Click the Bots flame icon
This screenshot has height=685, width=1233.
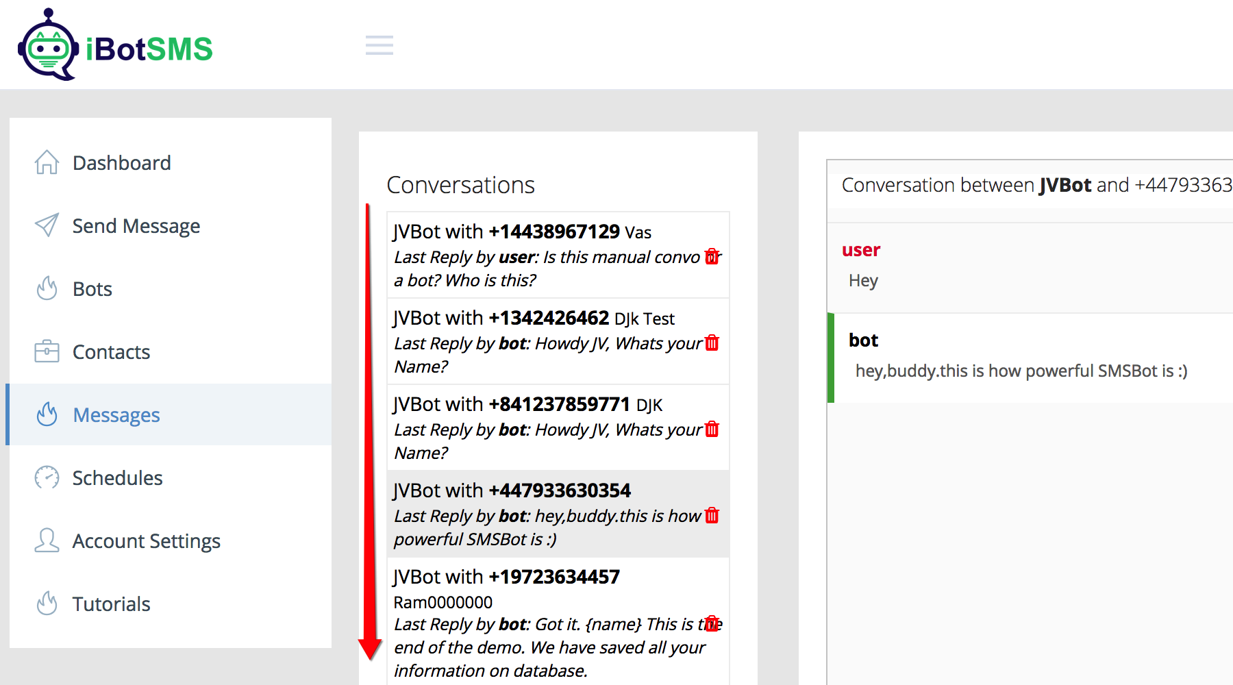click(x=47, y=289)
